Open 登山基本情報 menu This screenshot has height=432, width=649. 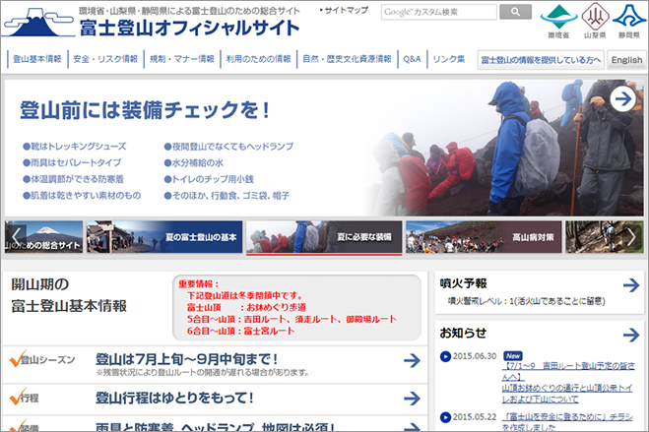click(37, 59)
